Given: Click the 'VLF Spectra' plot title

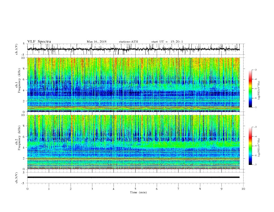Looking at the screenshot, I should (39, 42).
